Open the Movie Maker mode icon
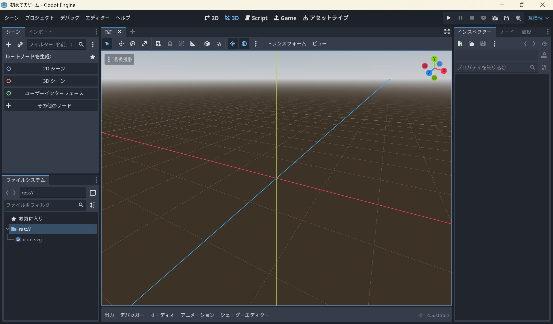The image size is (553, 324). [518, 18]
